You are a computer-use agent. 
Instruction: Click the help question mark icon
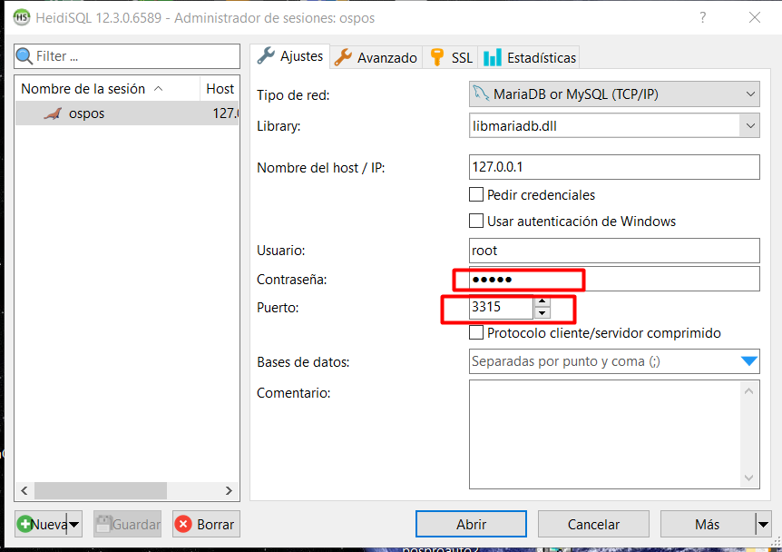[x=702, y=17]
